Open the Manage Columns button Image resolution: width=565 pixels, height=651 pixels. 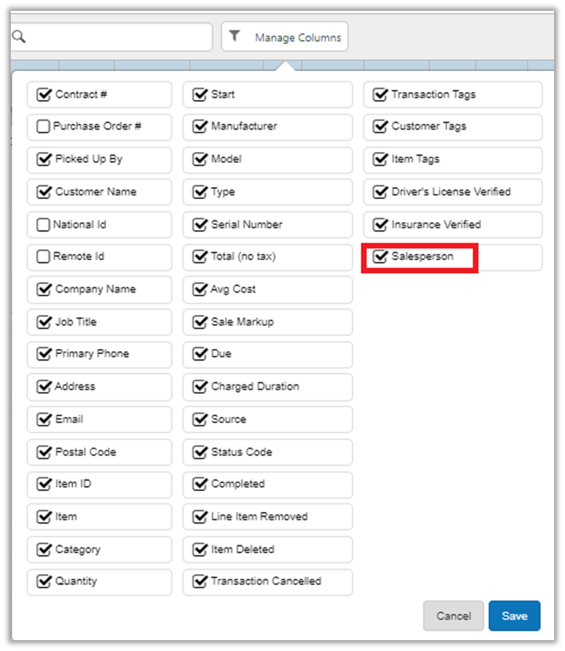point(284,37)
